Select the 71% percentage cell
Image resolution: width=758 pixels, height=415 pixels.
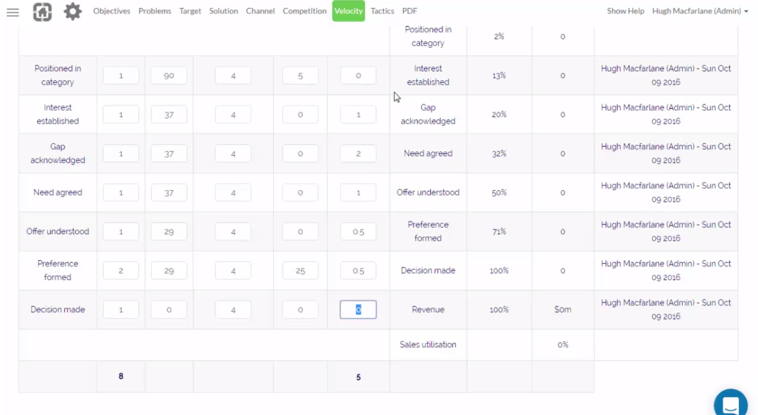point(499,231)
